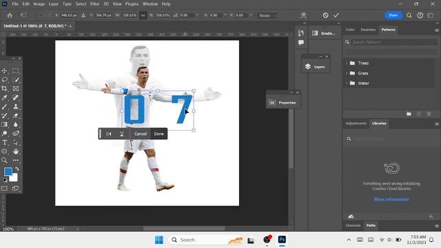Screen dimensions: 441x248
Task: Change screen mode in the toolbar
Action: point(15,188)
